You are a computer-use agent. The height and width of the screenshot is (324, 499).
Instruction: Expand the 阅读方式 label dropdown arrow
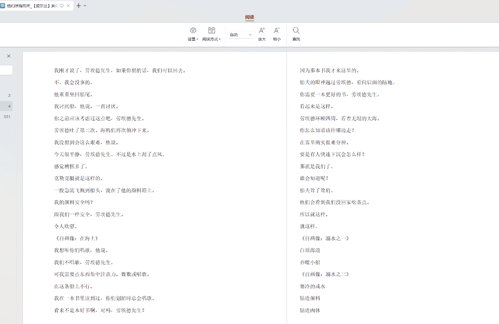coord(220,40)
